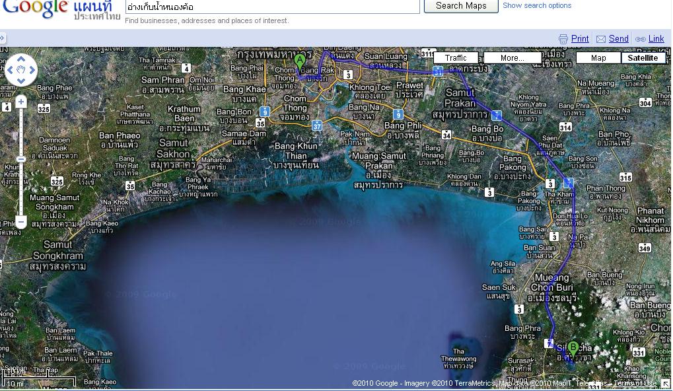Open Show search options link
This screenshot has height=391, width=673.
coord(537,6)
